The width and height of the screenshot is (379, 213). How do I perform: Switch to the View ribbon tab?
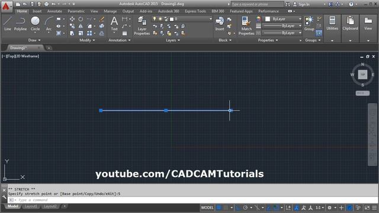click(x=94, y=11)
